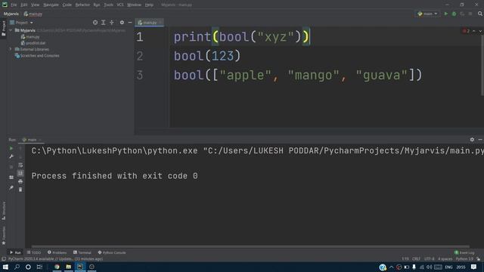
Task: Collapse the Myjarvis project folder
Action: [11, 30]
